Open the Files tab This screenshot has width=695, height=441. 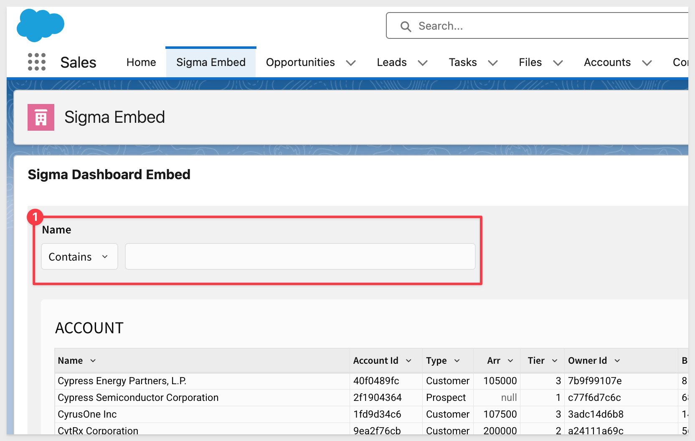[x=530, y=62]
